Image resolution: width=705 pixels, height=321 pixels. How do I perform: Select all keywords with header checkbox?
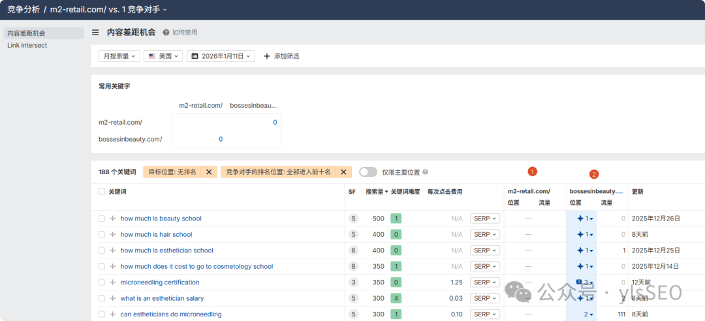pyautogui.click(x=102, y=192)
